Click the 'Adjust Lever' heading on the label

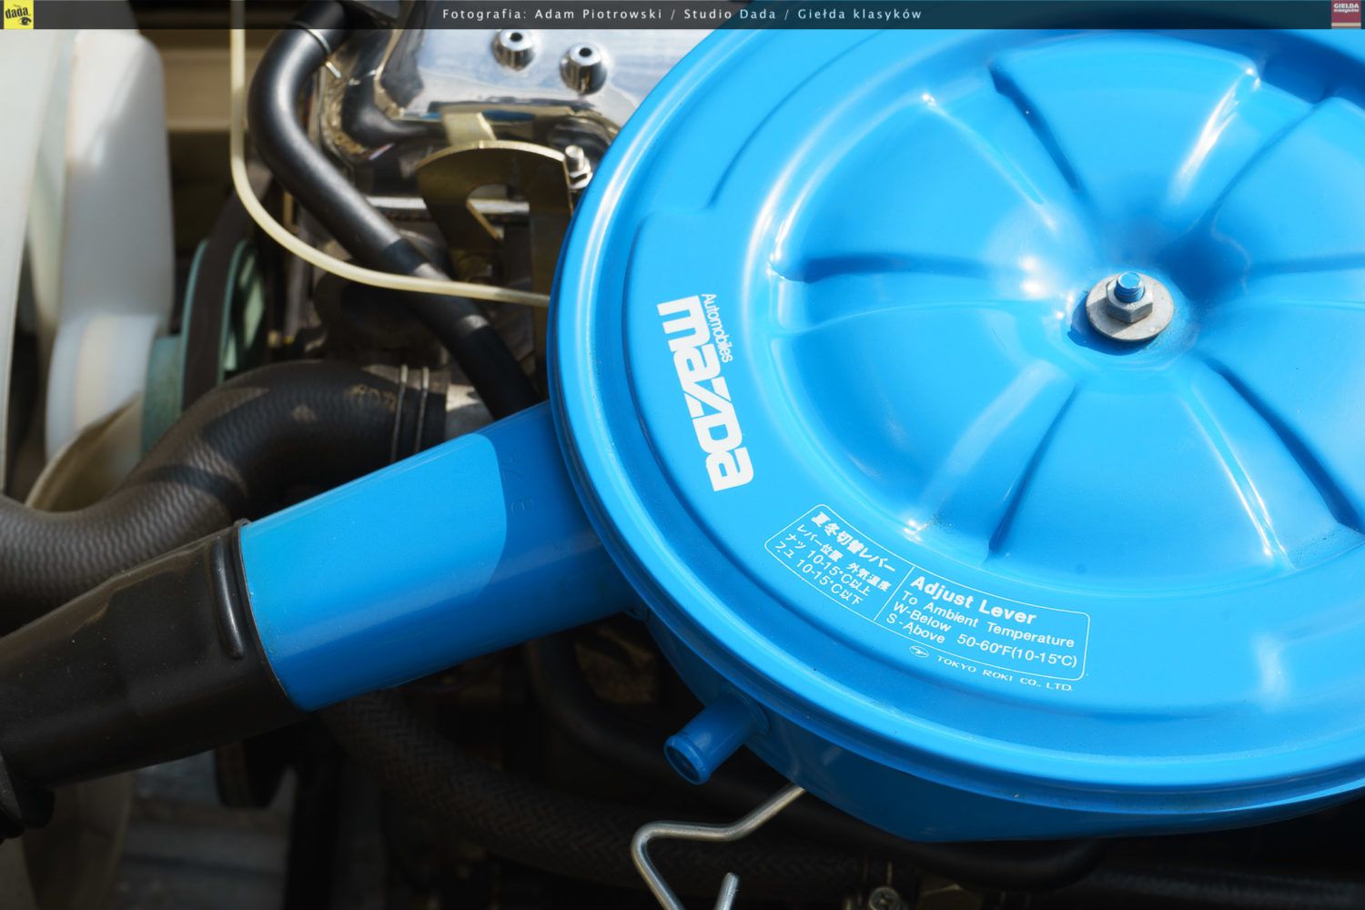click(973, 601)
